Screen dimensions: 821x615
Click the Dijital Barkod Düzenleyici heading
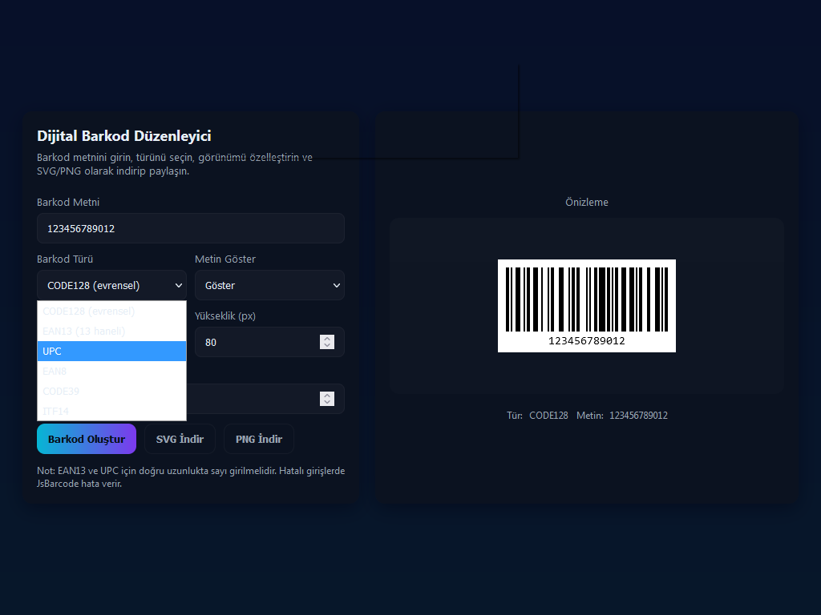pyautogui.click(x=124, y=137)
